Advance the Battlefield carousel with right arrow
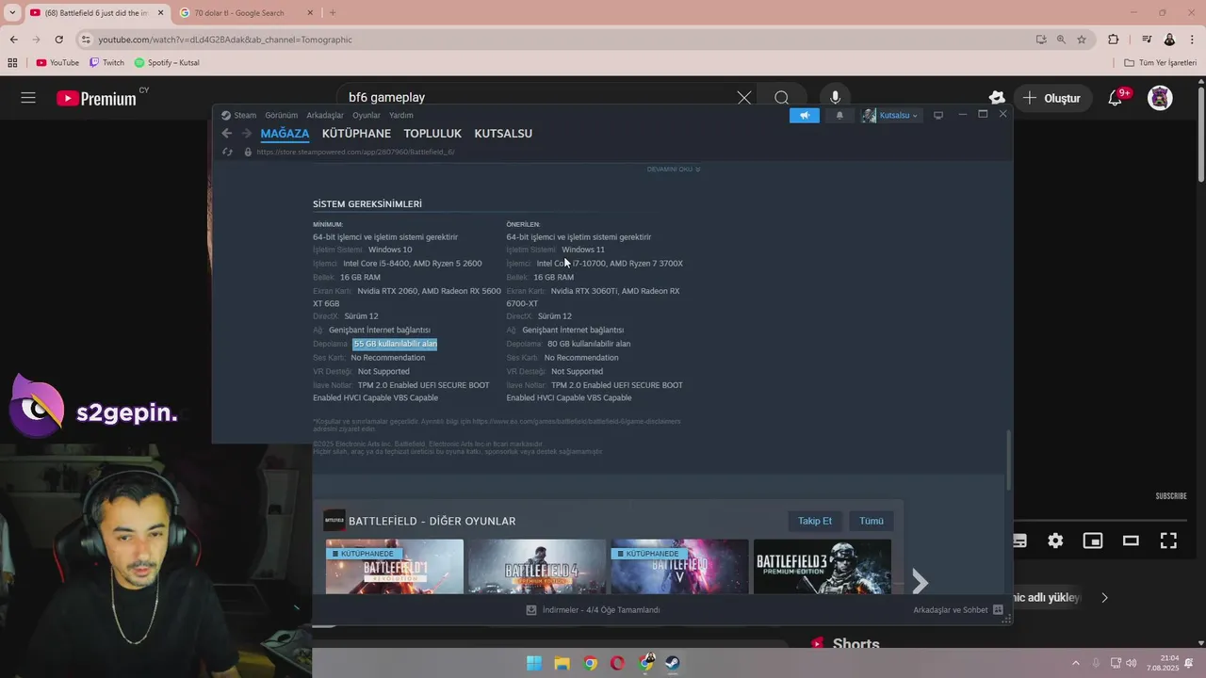 tap(921, 583)
